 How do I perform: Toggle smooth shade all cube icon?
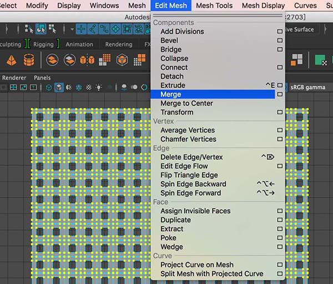click(x=59, y=87)
